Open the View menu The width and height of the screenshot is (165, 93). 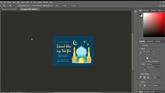(35, 2)
